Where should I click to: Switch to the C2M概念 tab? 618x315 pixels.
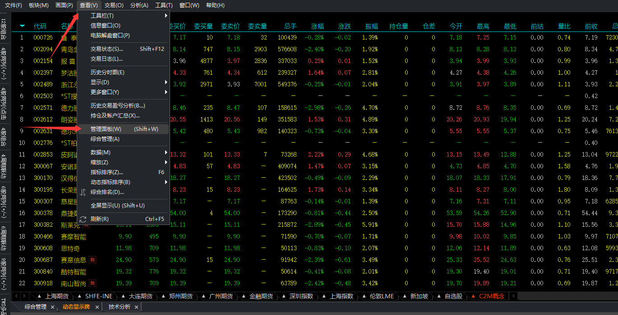click(491, 296)
